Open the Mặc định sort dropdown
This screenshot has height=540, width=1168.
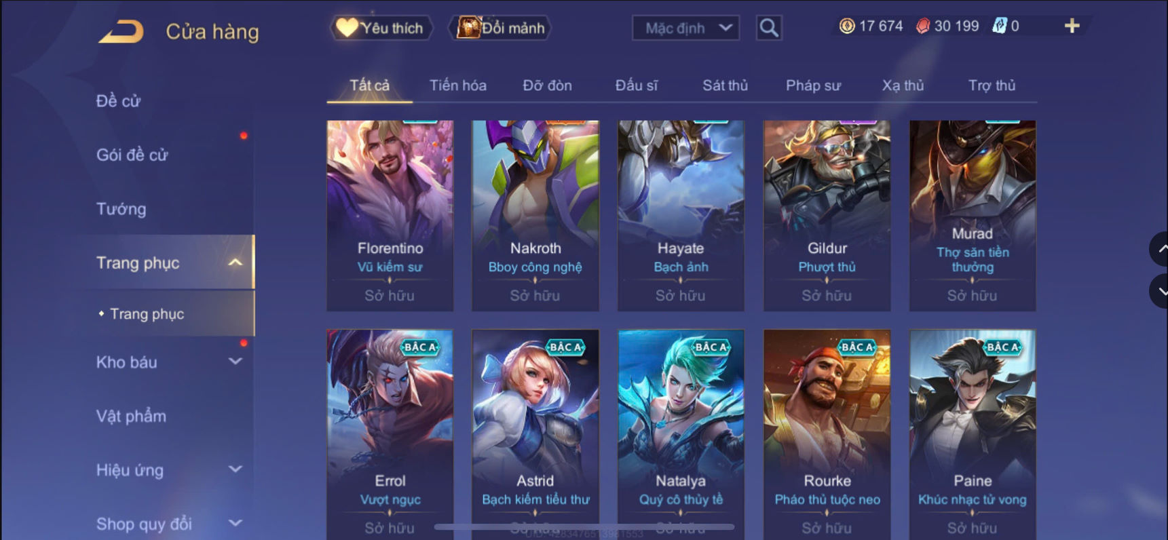click(x=685, y=28)
